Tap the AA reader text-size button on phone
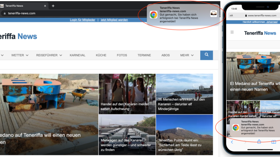 (x=231, y=16)
